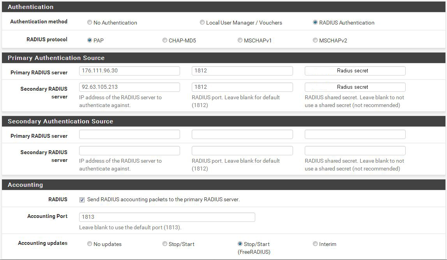Screen dimensions: 447x260
Task: Choose Interim accounting updates option
Action: pos(315,244)
